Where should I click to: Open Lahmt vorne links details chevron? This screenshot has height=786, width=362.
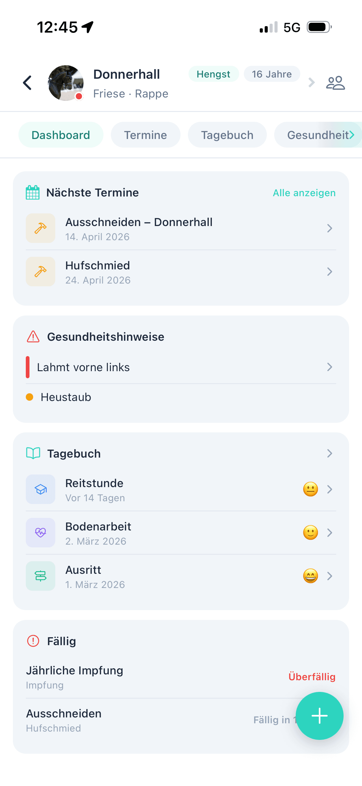329,367
